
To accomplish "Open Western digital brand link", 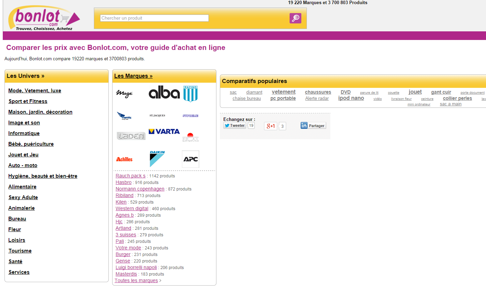I will (132, 208).
